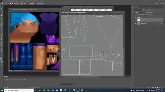Screen dimensions: 165x92
Task: Select the Rectangular Marquee tool
Action: click(2, 11)
